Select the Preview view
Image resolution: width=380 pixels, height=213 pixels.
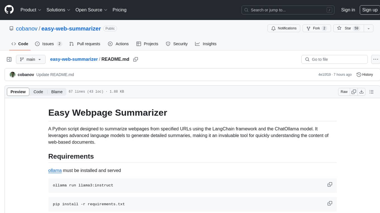click(x=18, y=92)
